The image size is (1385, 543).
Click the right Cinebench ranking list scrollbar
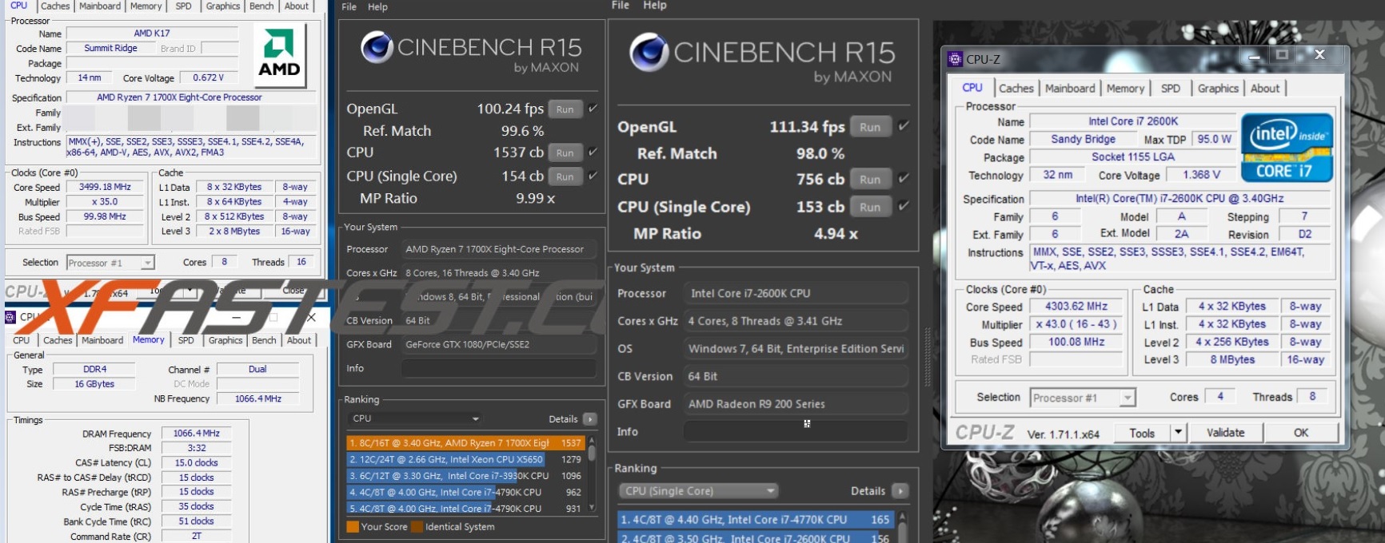903,527
